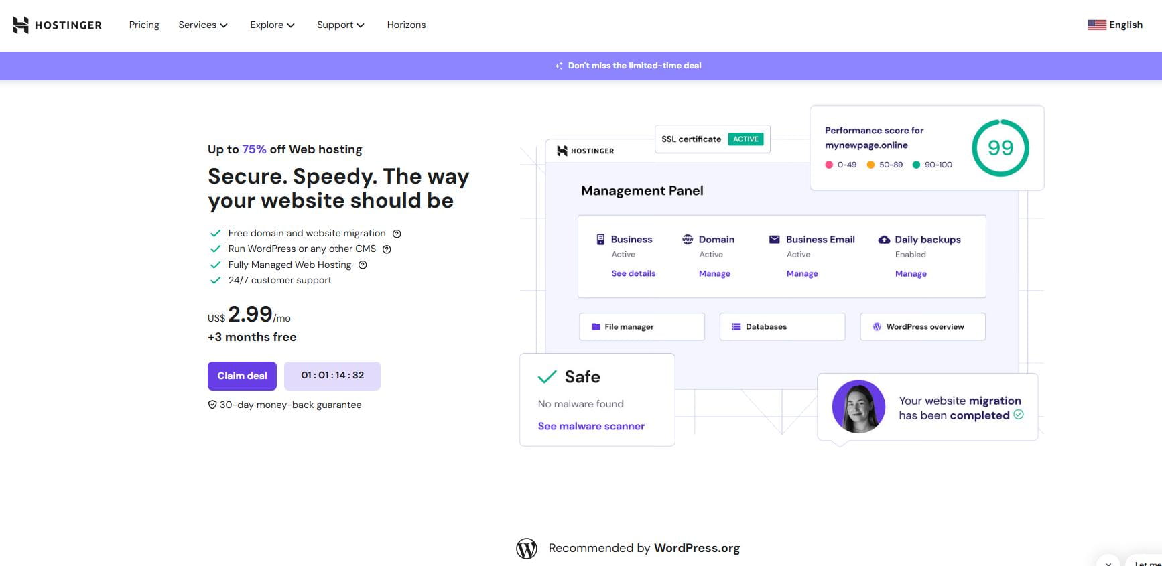Click the 75% discount text

coord(254,149)
